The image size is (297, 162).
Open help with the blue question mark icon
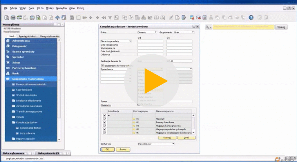[251, 18]
